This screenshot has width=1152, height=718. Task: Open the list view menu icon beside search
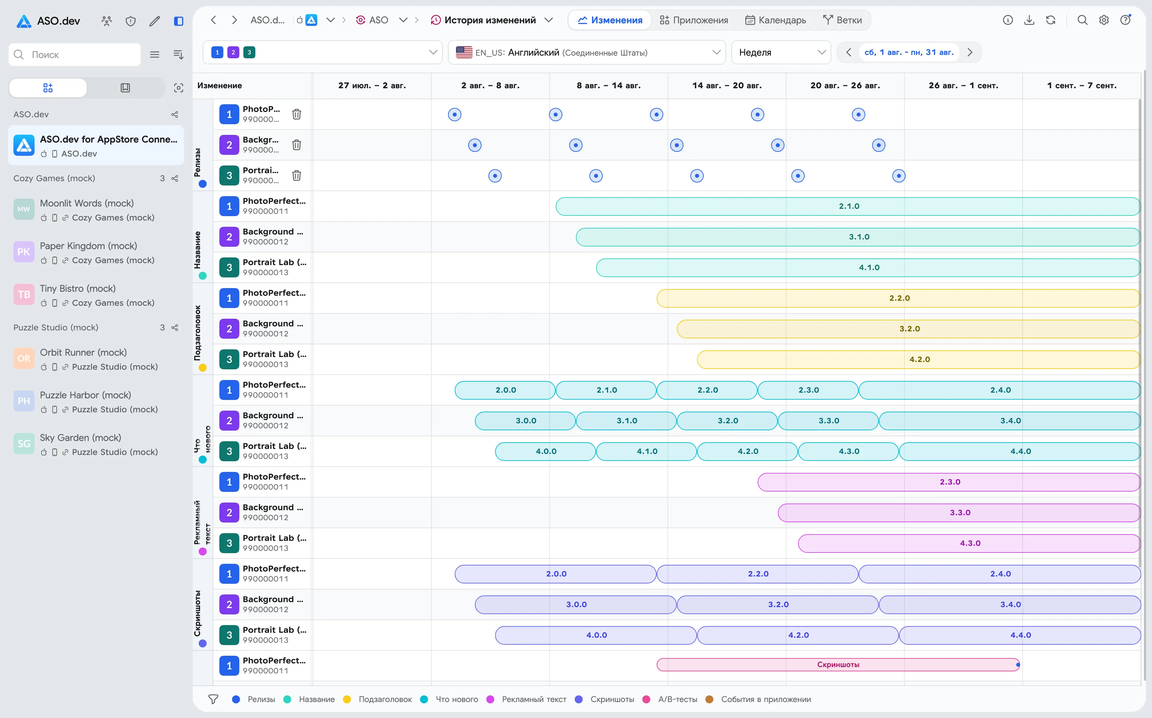pyautogui.click(x=154, y=55)
